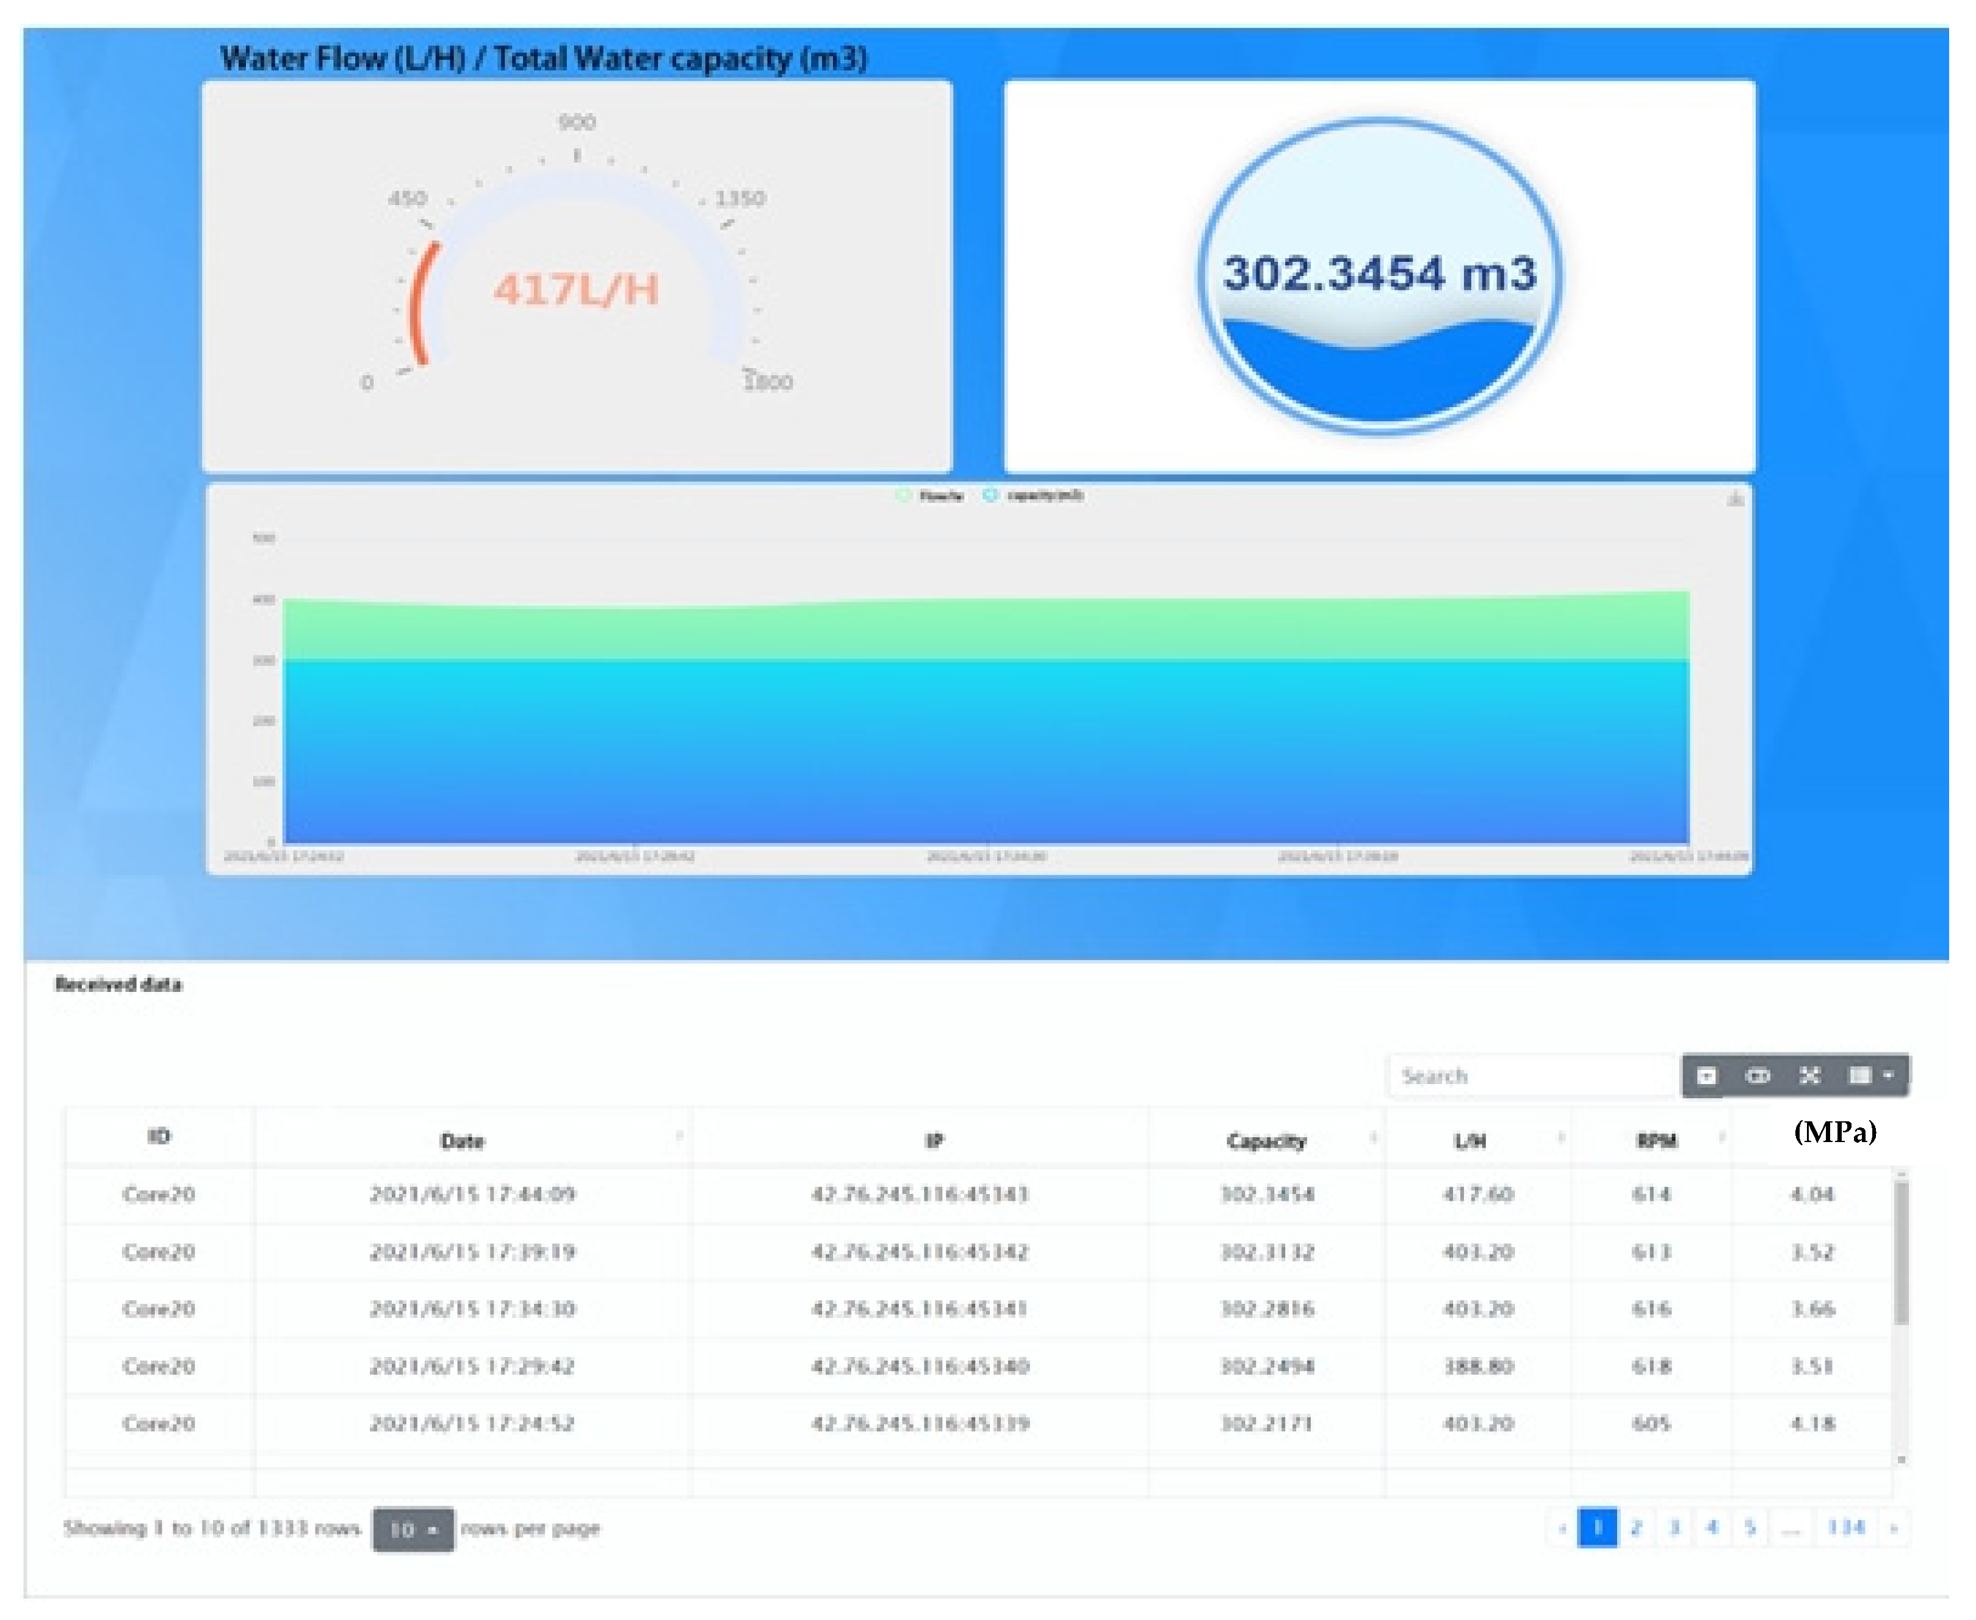This screenshot has height=1620, width=1976.
Task: Sort table by L/H column
Action: (x=1470, y=1140)
